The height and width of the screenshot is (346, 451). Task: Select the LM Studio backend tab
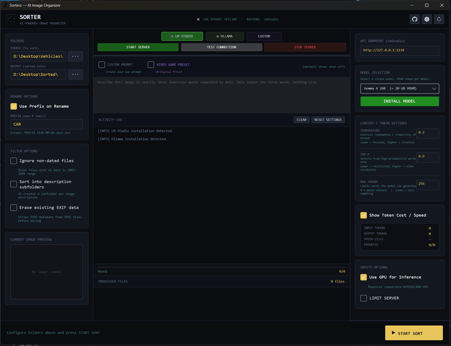(x=182, y=36)
